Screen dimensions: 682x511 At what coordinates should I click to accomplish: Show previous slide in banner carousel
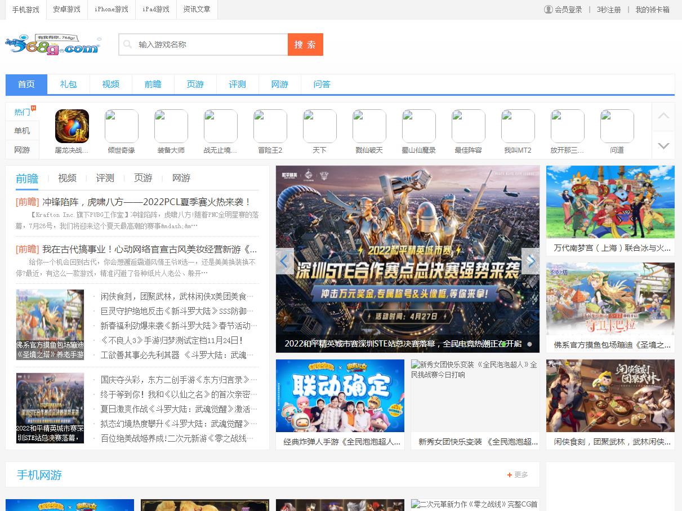pos(284,261)
